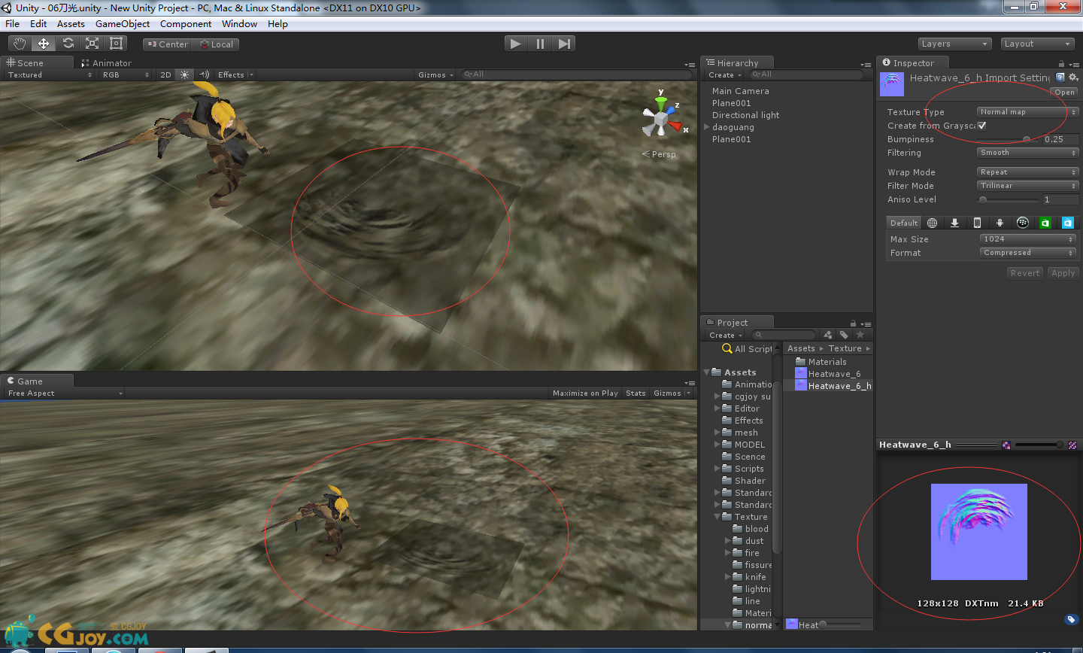Open Textured draw mode dropdown
Viewport: 1083px width, 653px height.
click(x=50, y=74)
